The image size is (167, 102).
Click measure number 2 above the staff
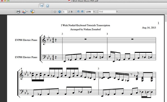coord(62,34)
